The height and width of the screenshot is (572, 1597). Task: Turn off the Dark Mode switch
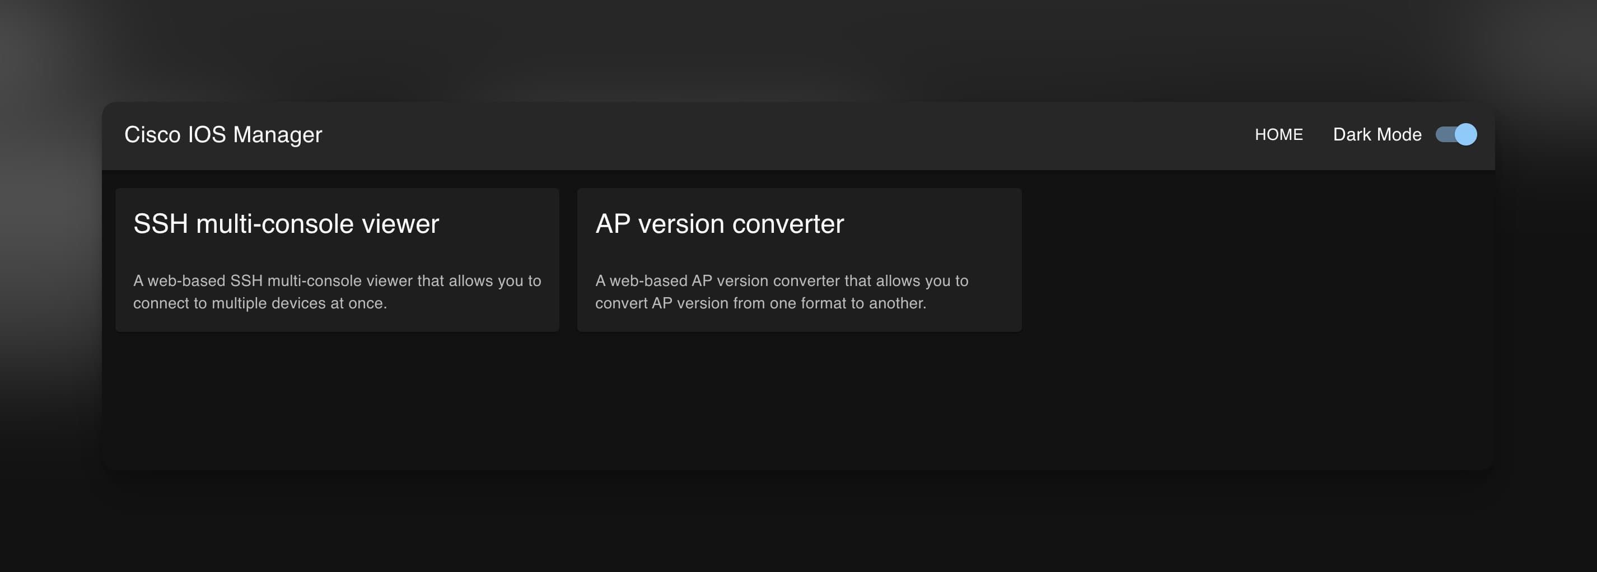point(1456,134)
